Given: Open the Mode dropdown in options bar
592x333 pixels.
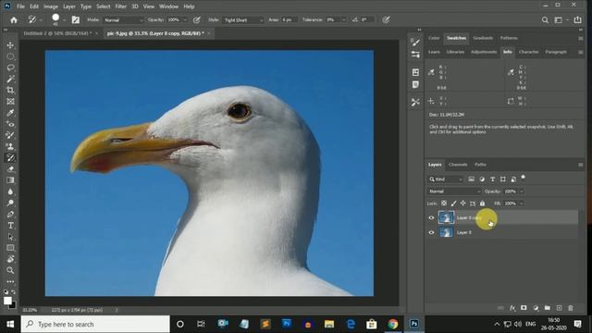Looking at the screenshot, I should pyautogui.click(x=124, y=20).
